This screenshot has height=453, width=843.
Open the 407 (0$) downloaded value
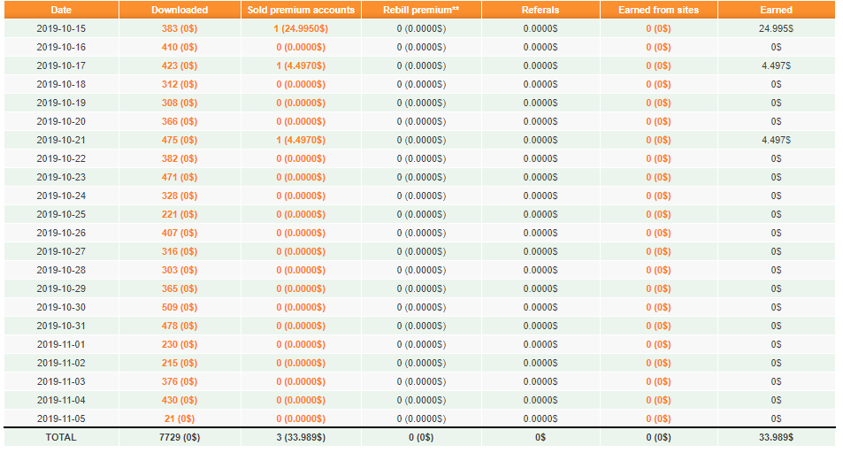tap(180, 233)
